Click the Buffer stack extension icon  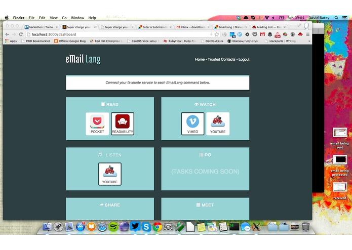[x=270, y=34]
